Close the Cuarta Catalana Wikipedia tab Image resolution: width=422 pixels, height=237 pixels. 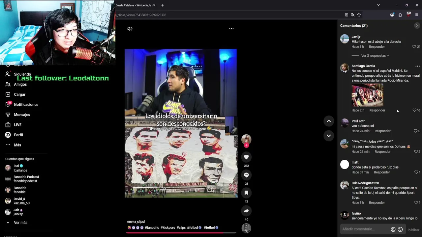(155, 5)
